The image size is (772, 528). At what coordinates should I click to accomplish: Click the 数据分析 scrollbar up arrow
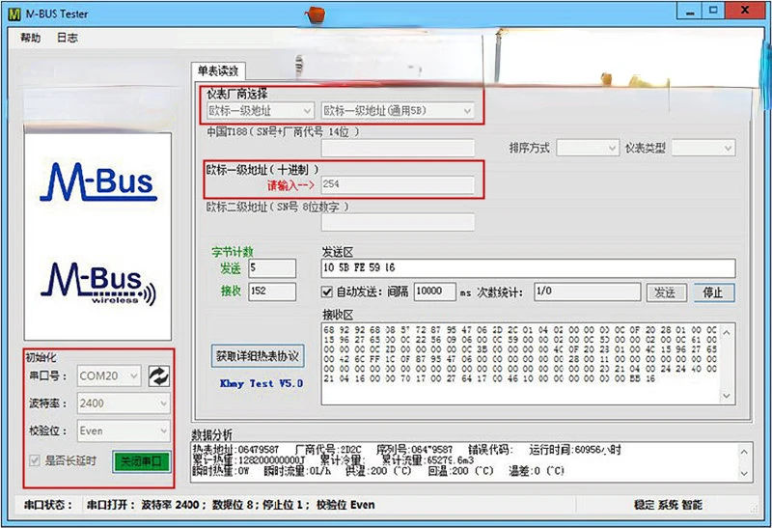pyautogui.click(x=744, y=451)
